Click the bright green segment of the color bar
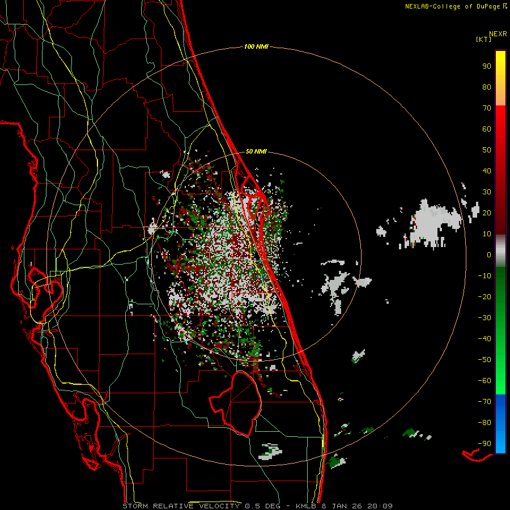 tap(500, 331)
